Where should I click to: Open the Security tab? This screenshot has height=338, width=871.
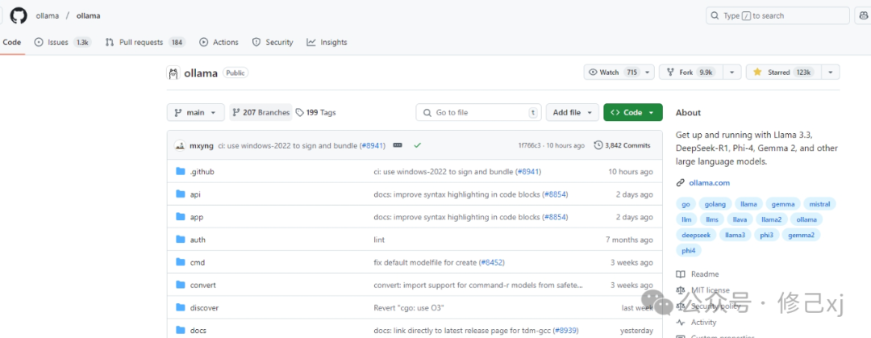(273, 42)
